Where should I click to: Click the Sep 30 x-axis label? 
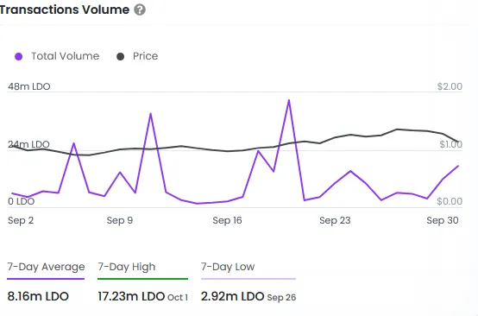[443, 220]
